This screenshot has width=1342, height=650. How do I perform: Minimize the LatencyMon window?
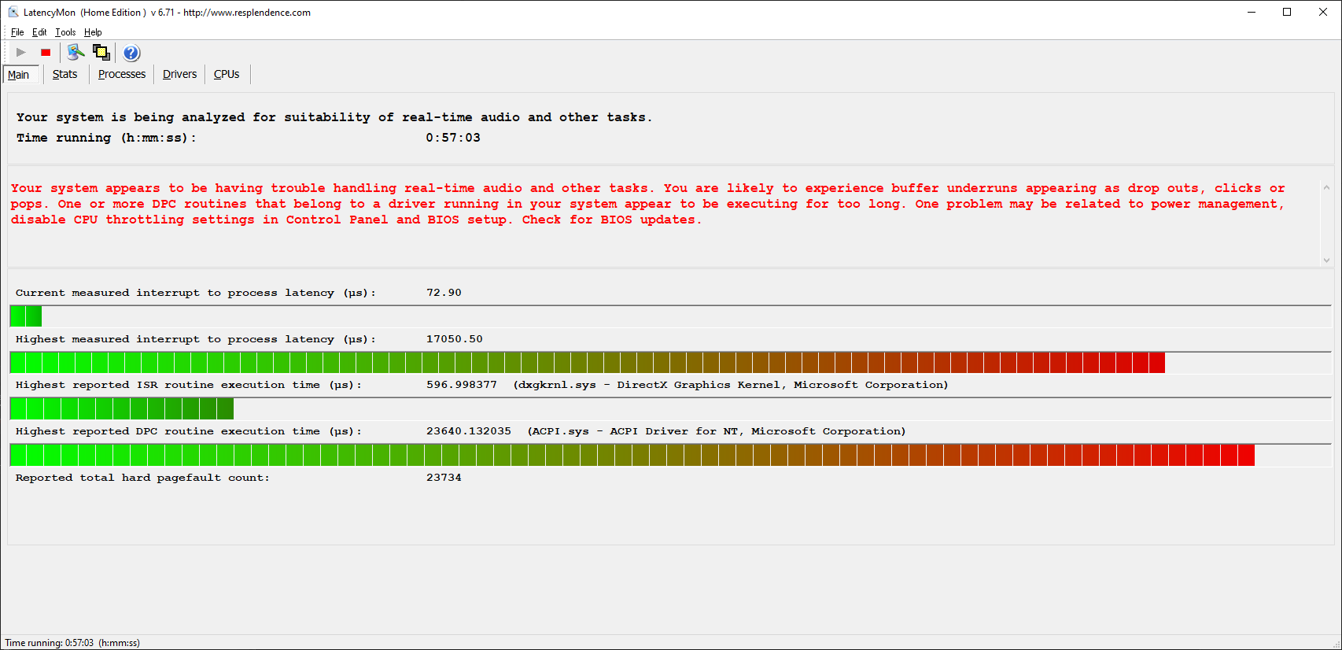pos(1251,12)
